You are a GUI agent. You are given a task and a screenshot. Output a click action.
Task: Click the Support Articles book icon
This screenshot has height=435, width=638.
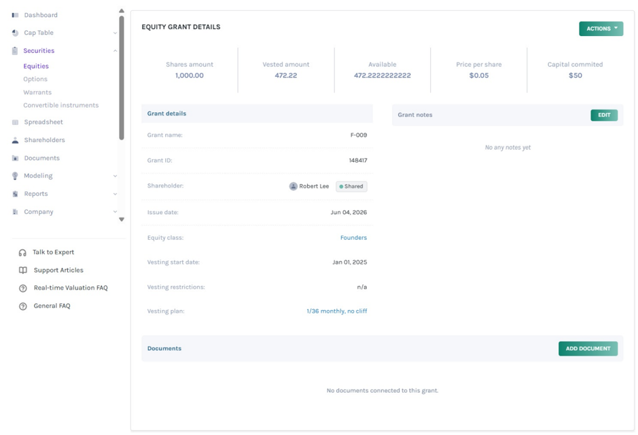point(23,271)
